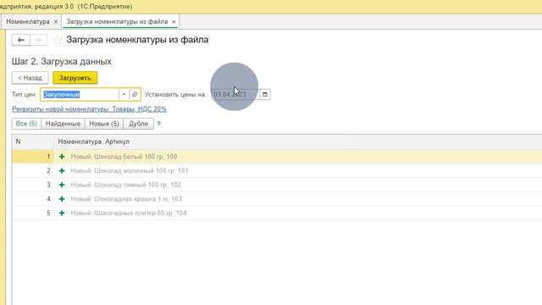Click the Номенклатура, Артикул column header
Viewport: 542px width, 305px height.
click(298, 141)
